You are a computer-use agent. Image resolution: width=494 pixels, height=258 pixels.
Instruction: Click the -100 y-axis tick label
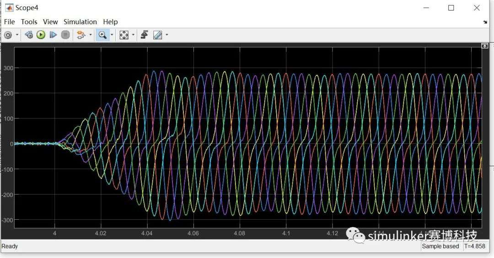[7, 169]
